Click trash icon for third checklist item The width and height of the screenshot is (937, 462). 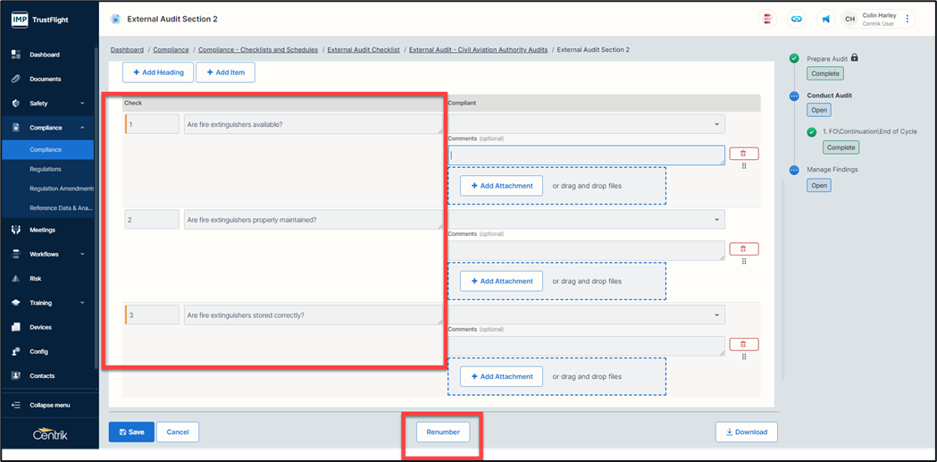click(x=743, y=344)
